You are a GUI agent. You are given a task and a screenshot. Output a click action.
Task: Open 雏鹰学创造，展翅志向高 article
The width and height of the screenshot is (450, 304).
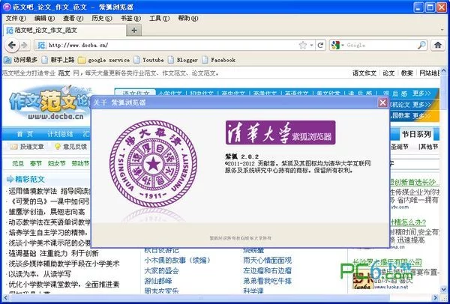[46, 212]
